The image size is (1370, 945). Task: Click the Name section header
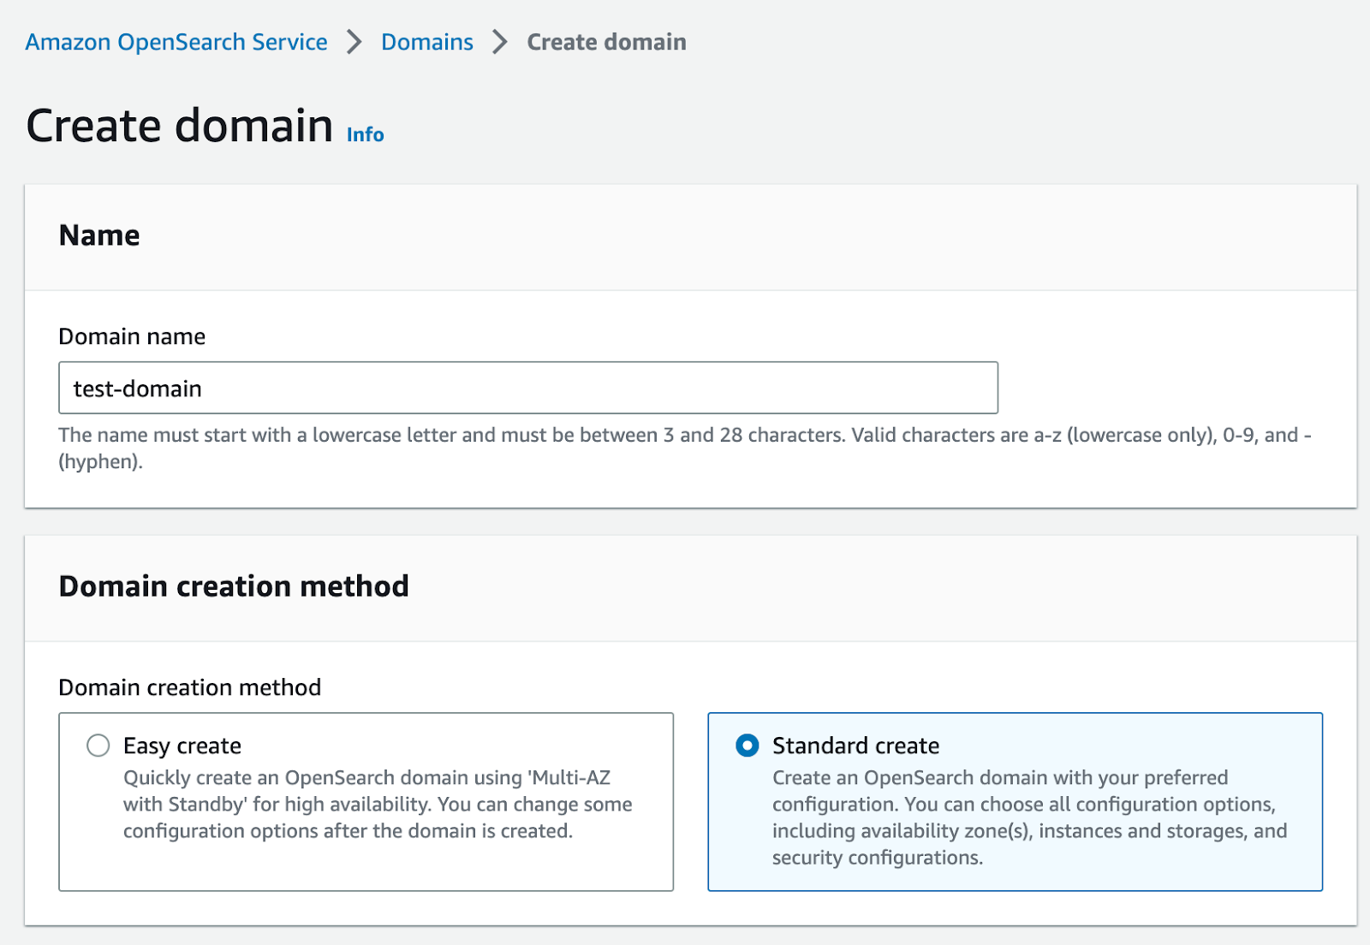point(99,235)
